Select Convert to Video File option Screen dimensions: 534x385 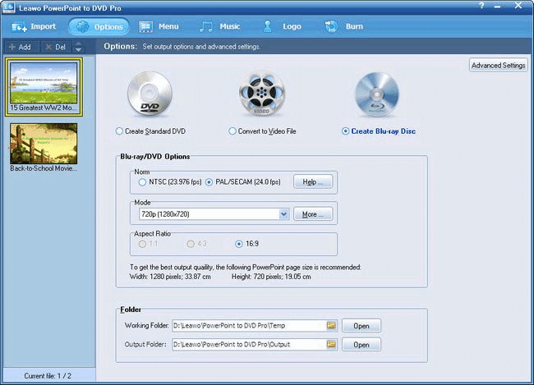point(232,131)
